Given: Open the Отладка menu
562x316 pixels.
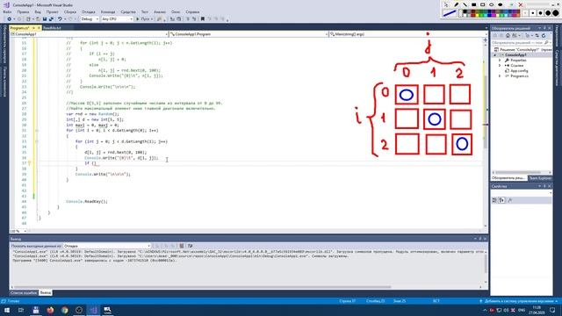Looking at the screenshot, I should tap(88, 11).
